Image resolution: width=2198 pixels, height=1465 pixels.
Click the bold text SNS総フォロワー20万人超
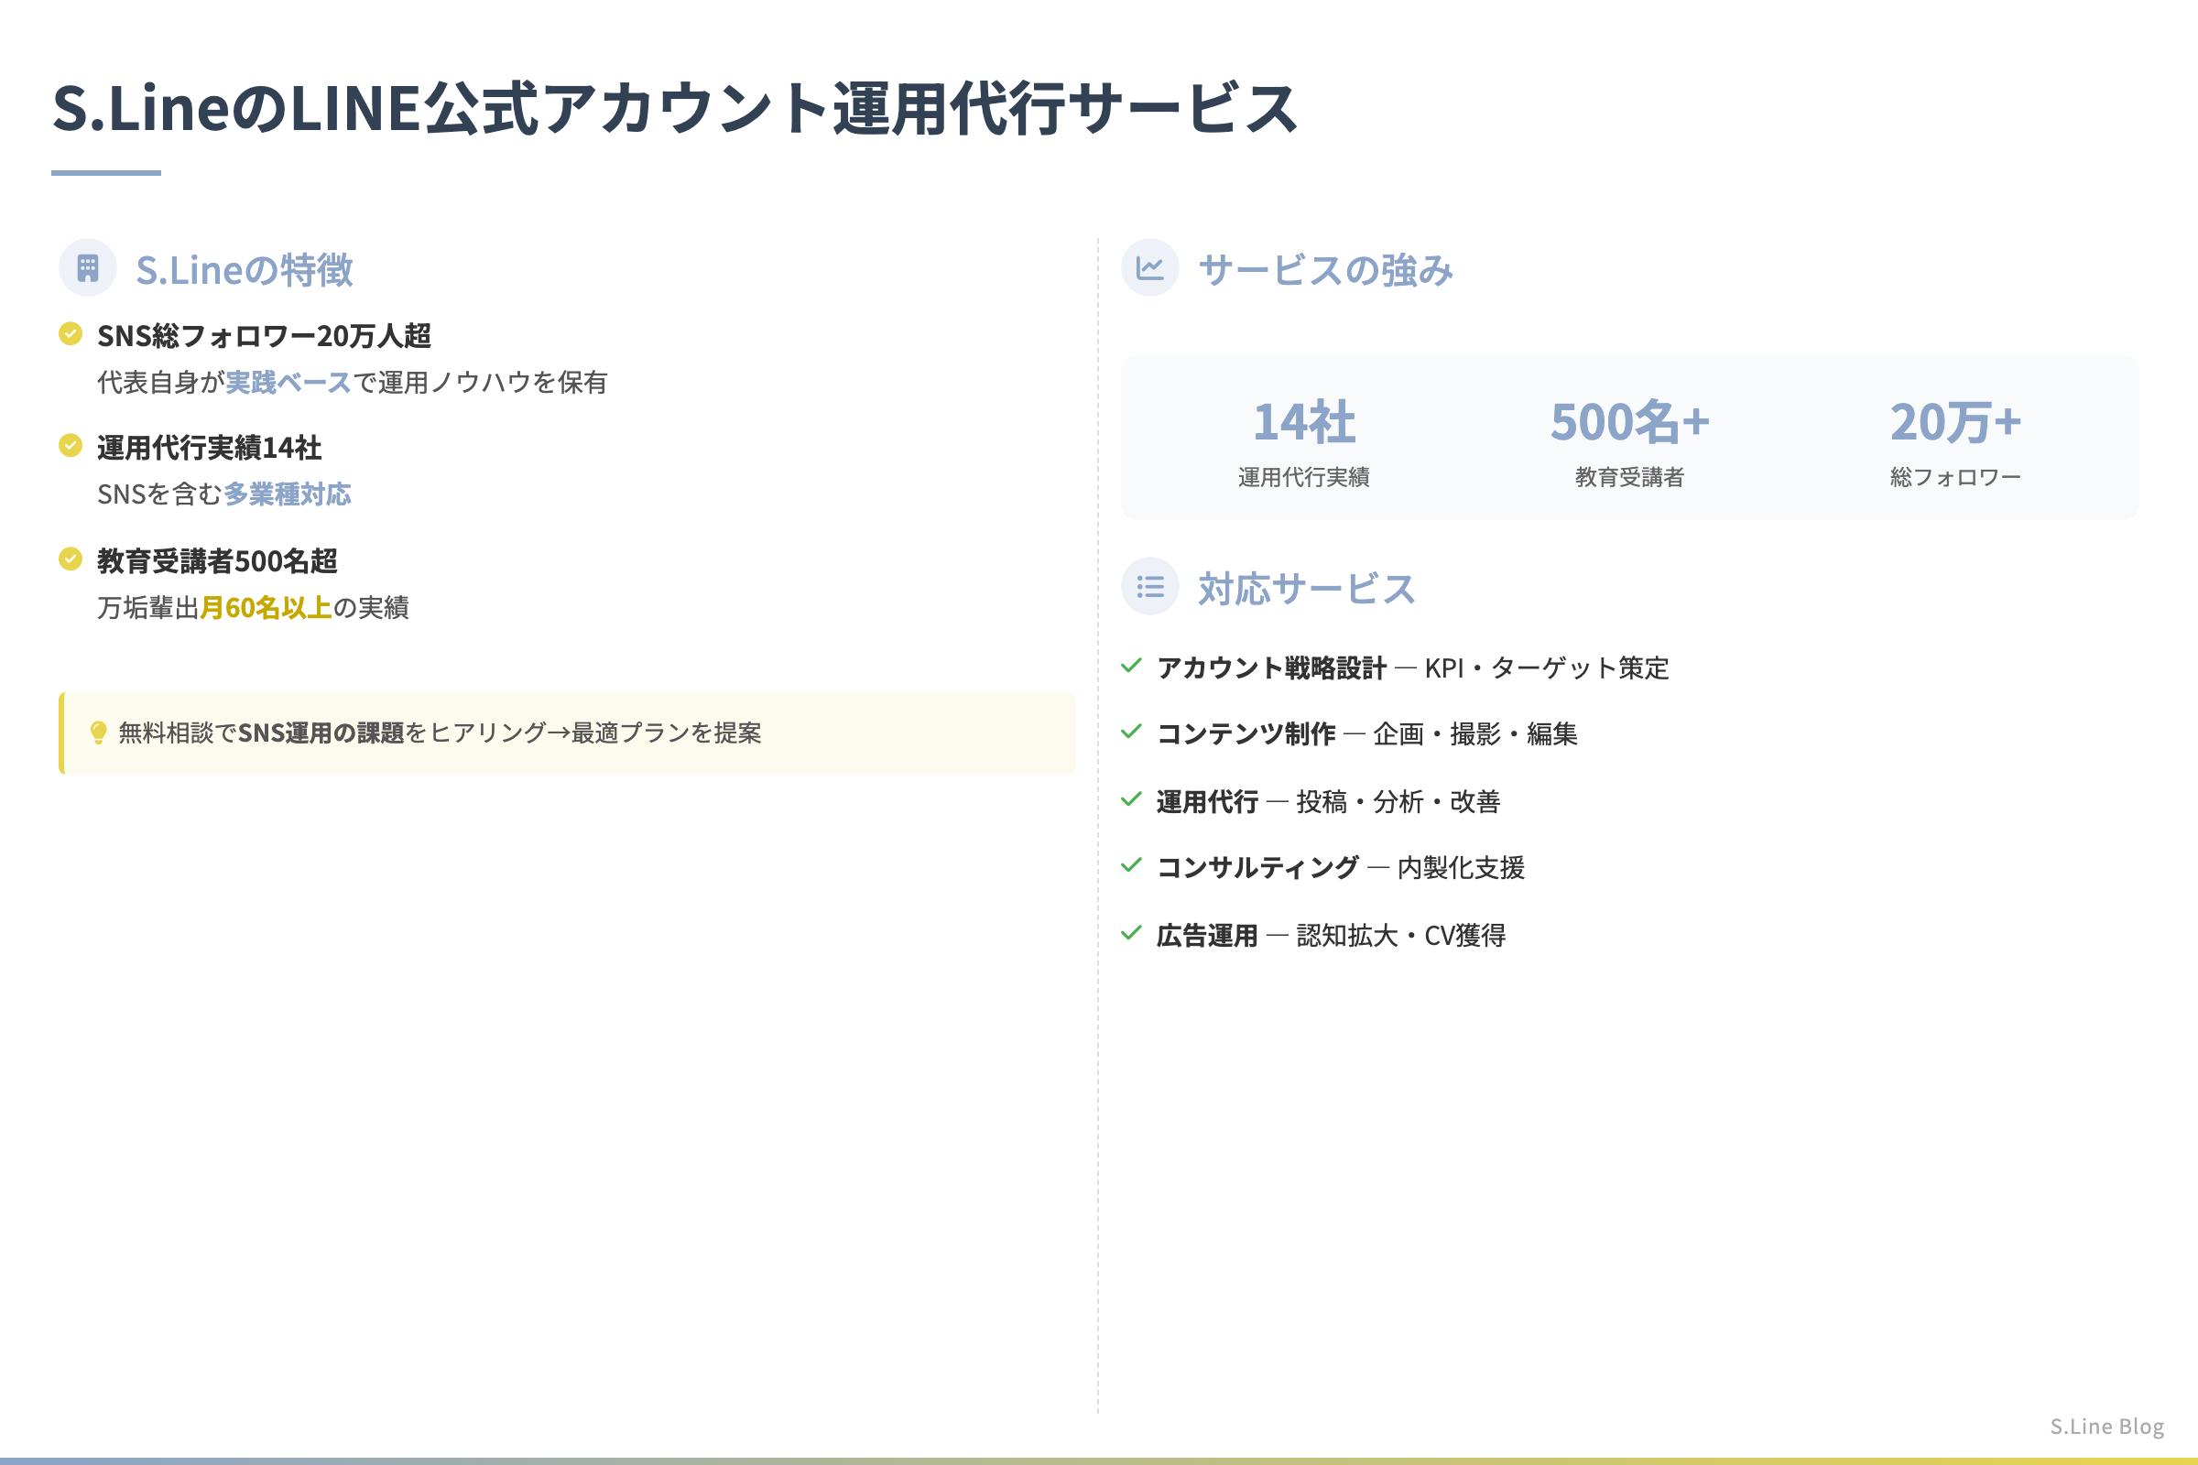tap(265, 335)
